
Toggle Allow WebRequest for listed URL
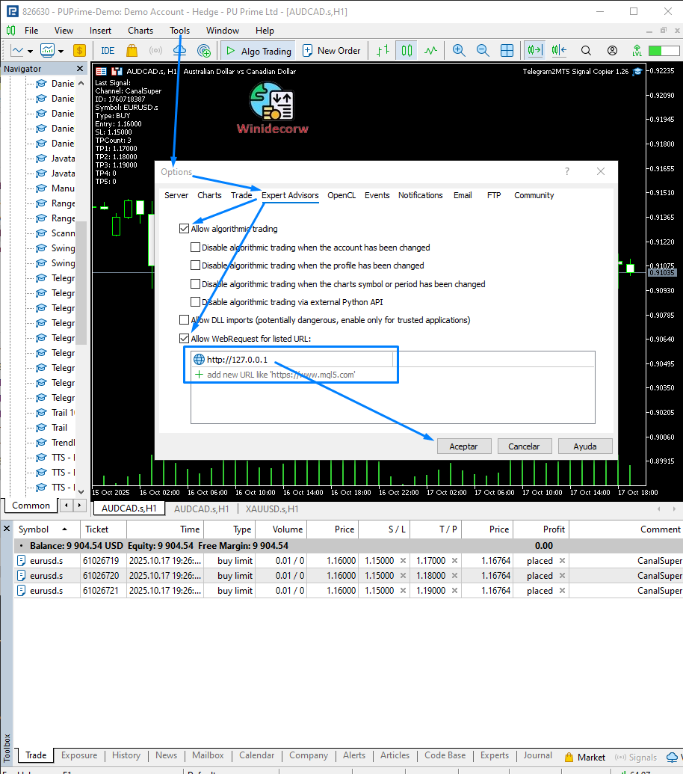(185, 339)
